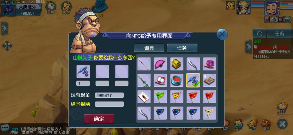Collapse the task tracker panel arrow
The height and width of the screenshot is (135, 293).
pos(249,47)
